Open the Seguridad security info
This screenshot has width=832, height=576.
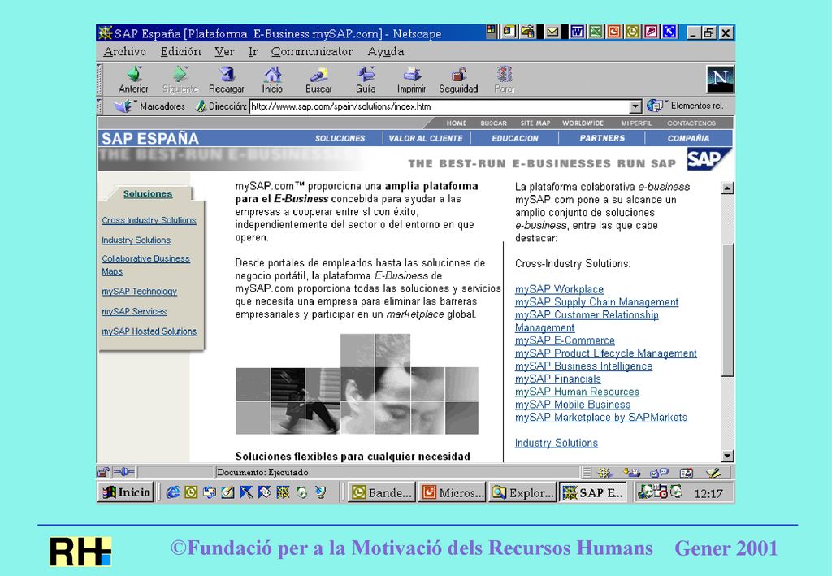(x=458, y=79)
